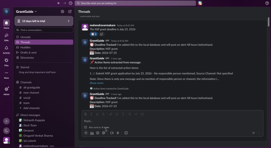Collapse the Direct messages section
Viewport: 271px width, 148px height.
(30, 115)
